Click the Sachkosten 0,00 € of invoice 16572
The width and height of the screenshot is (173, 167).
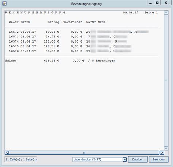click(x=77, y=32)
